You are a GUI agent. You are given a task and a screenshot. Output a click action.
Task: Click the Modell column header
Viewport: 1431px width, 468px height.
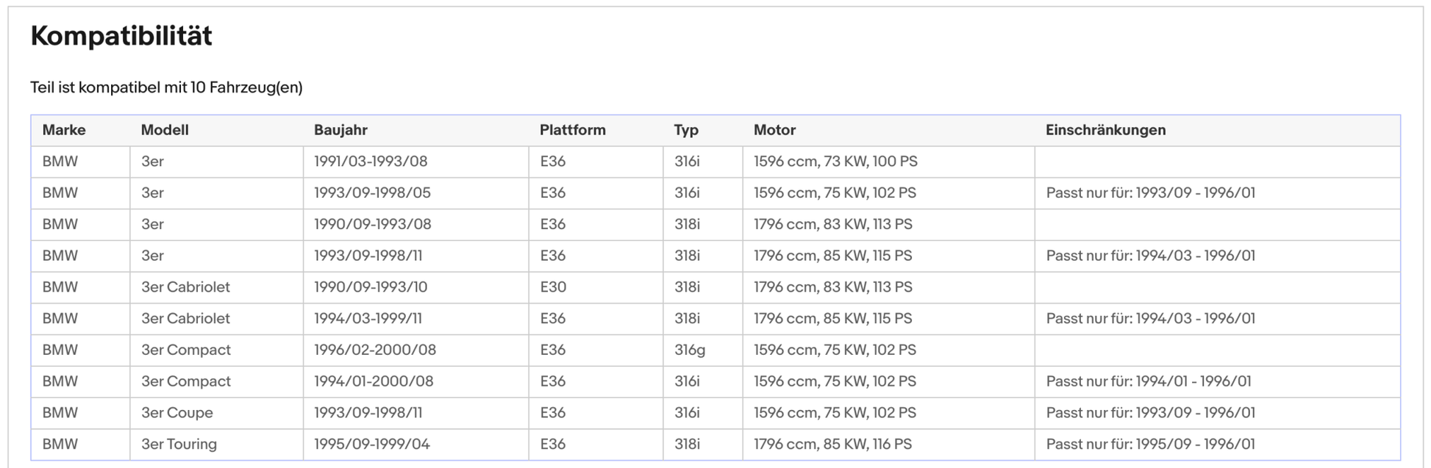coord(165,130)
